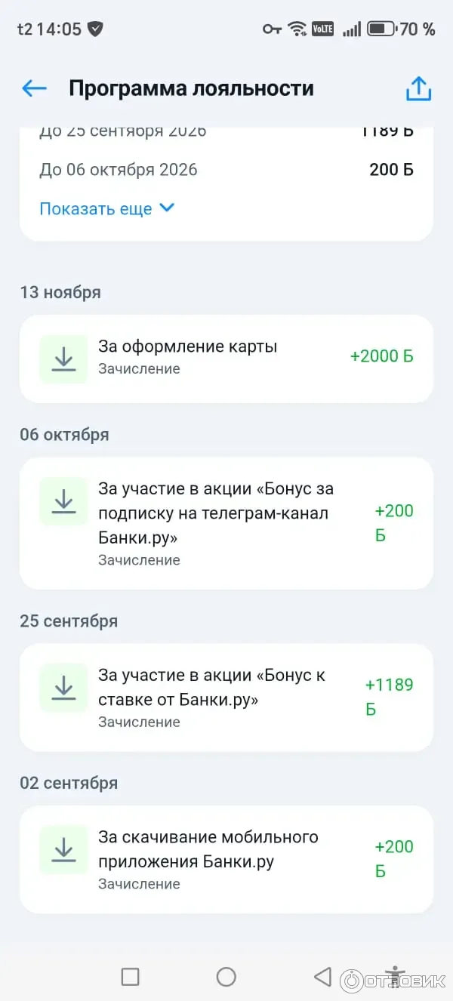The height and width of the screenshot is (1001, 453).
Task: Tap download icon for card issuance bonus
Action: (x=64, y=359)
